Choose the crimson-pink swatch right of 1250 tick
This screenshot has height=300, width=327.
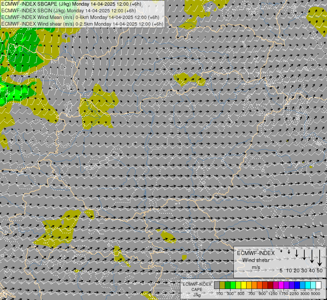[276, 285]
